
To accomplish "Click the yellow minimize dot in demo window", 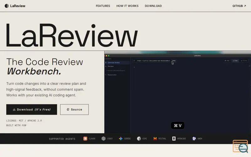I will [x=107, y=56].
